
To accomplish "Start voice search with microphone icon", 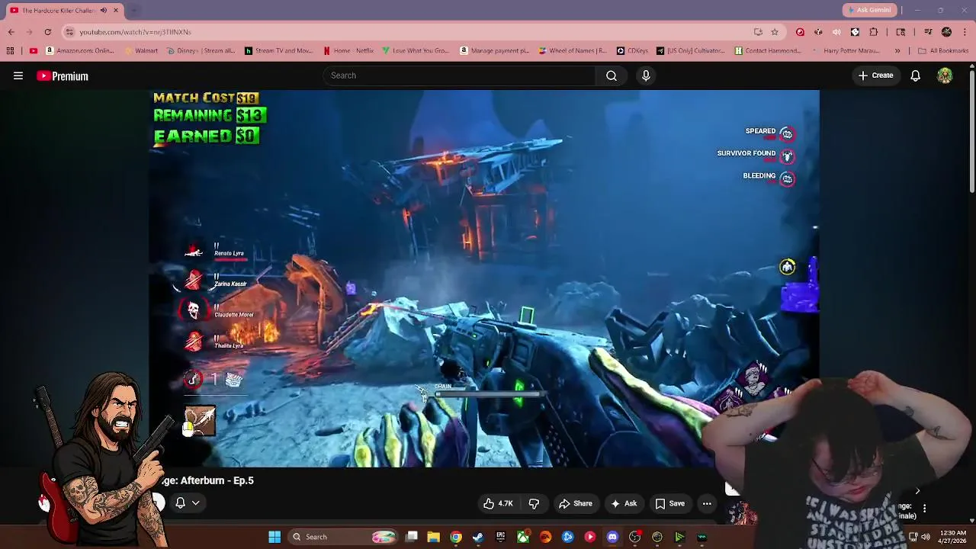I will pos(646,75).
